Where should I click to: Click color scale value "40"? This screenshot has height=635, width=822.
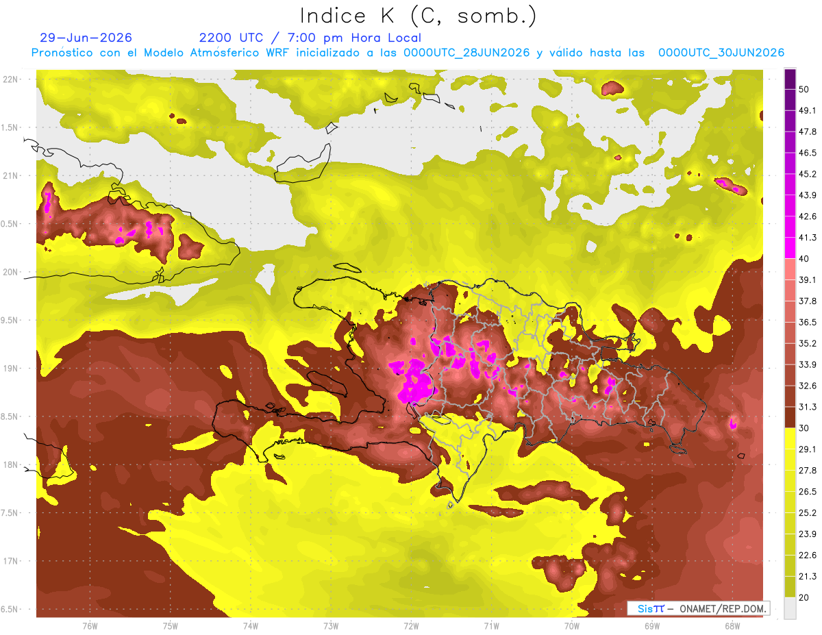(x=804, y=259)
